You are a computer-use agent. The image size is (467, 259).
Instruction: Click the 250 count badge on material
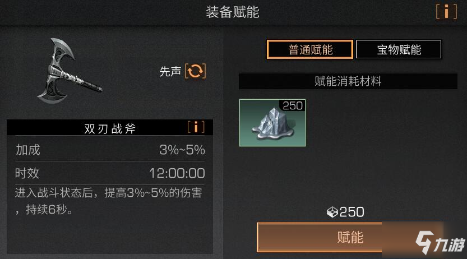[x=293, y=106]
